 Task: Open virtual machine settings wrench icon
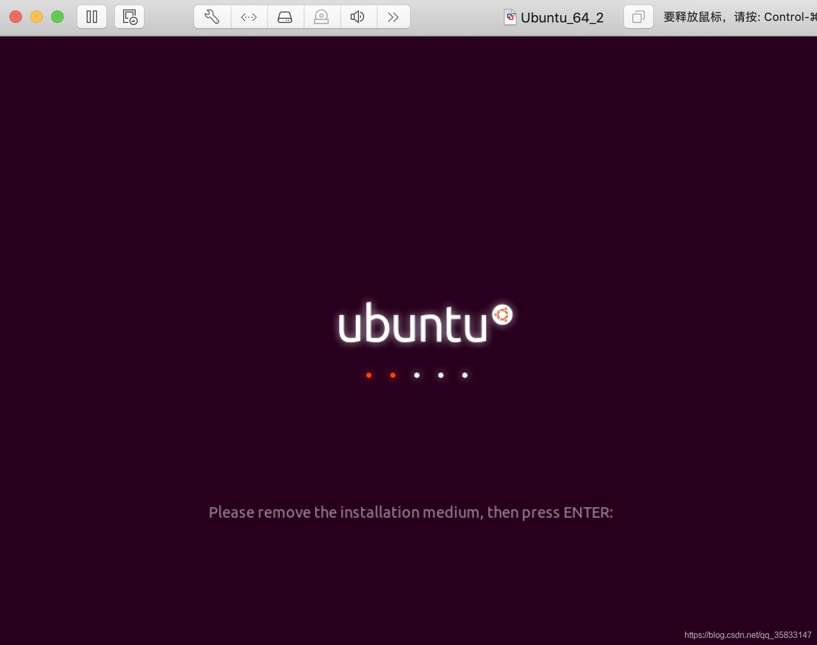(x=212, y=17)
